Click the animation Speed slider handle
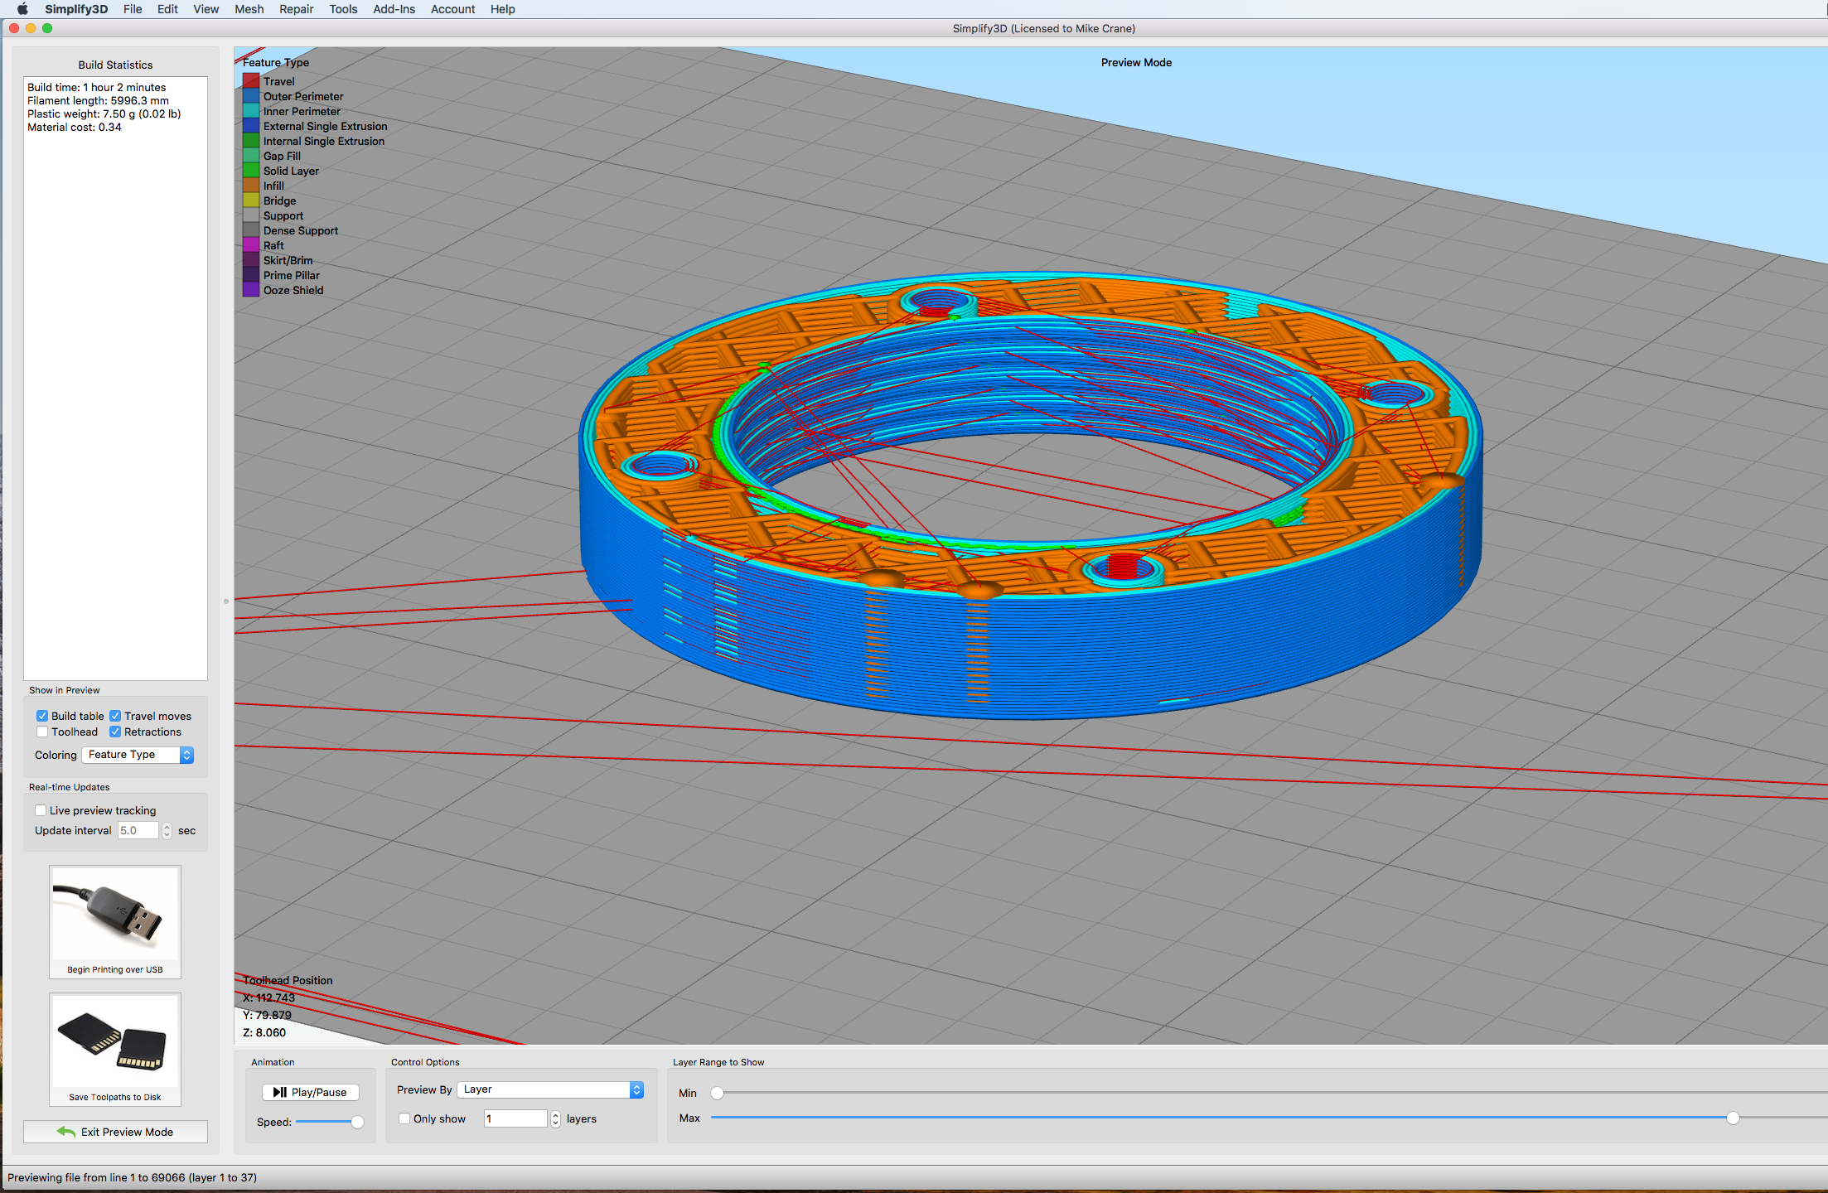The image size is (1828, 1193). click(x=357, y=1122)
